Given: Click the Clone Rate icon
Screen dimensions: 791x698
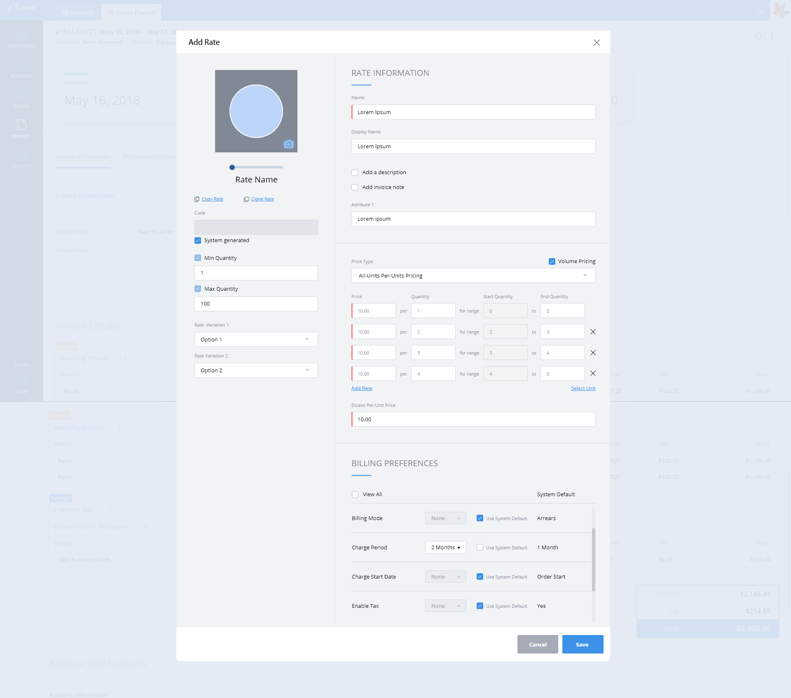Looking at the screenshot, I should (x=246, y=199).
